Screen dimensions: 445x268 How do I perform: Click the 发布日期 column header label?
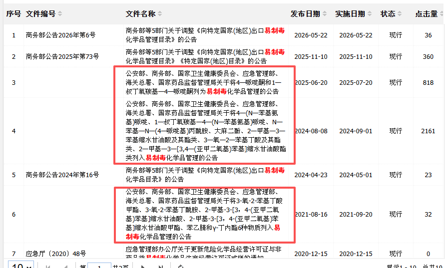point(305,13)
